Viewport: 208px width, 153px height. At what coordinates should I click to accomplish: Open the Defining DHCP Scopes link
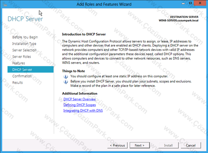tap(80, 105)
